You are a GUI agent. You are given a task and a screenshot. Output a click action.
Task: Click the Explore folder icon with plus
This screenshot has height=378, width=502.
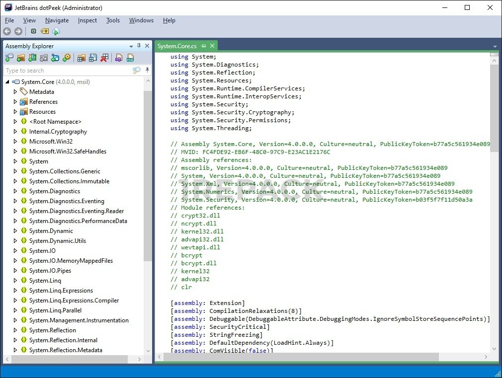coord(21,58)
